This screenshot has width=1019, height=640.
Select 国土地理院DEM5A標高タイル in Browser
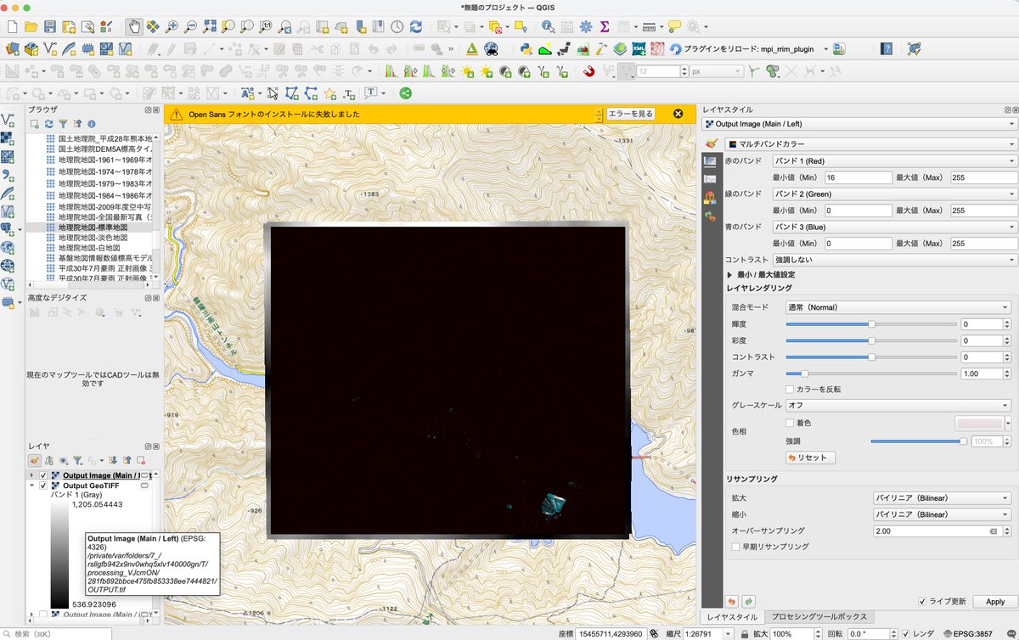tap(104, 149)
